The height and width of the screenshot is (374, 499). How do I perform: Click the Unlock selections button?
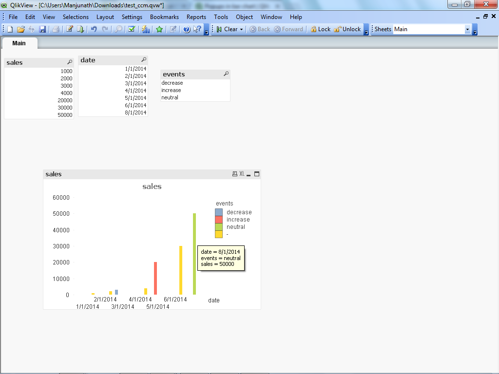click(347, 29)
